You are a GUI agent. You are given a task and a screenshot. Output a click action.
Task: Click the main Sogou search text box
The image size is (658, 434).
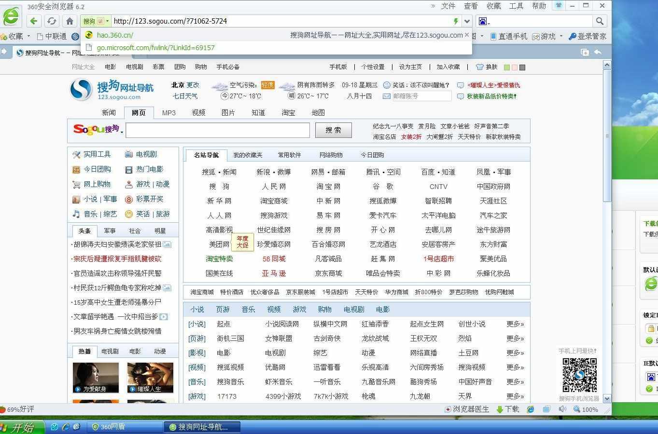218,130
